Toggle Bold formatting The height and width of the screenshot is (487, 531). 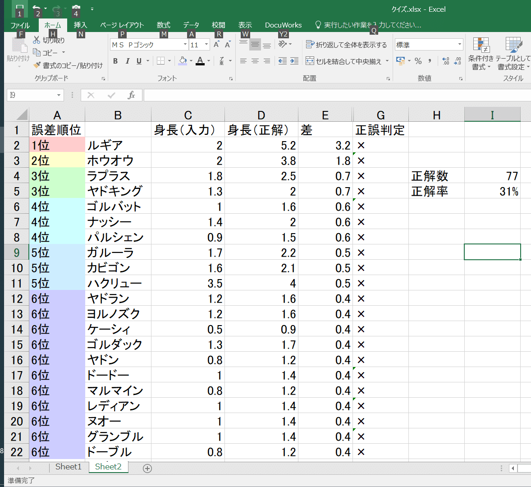pos(115,61)
